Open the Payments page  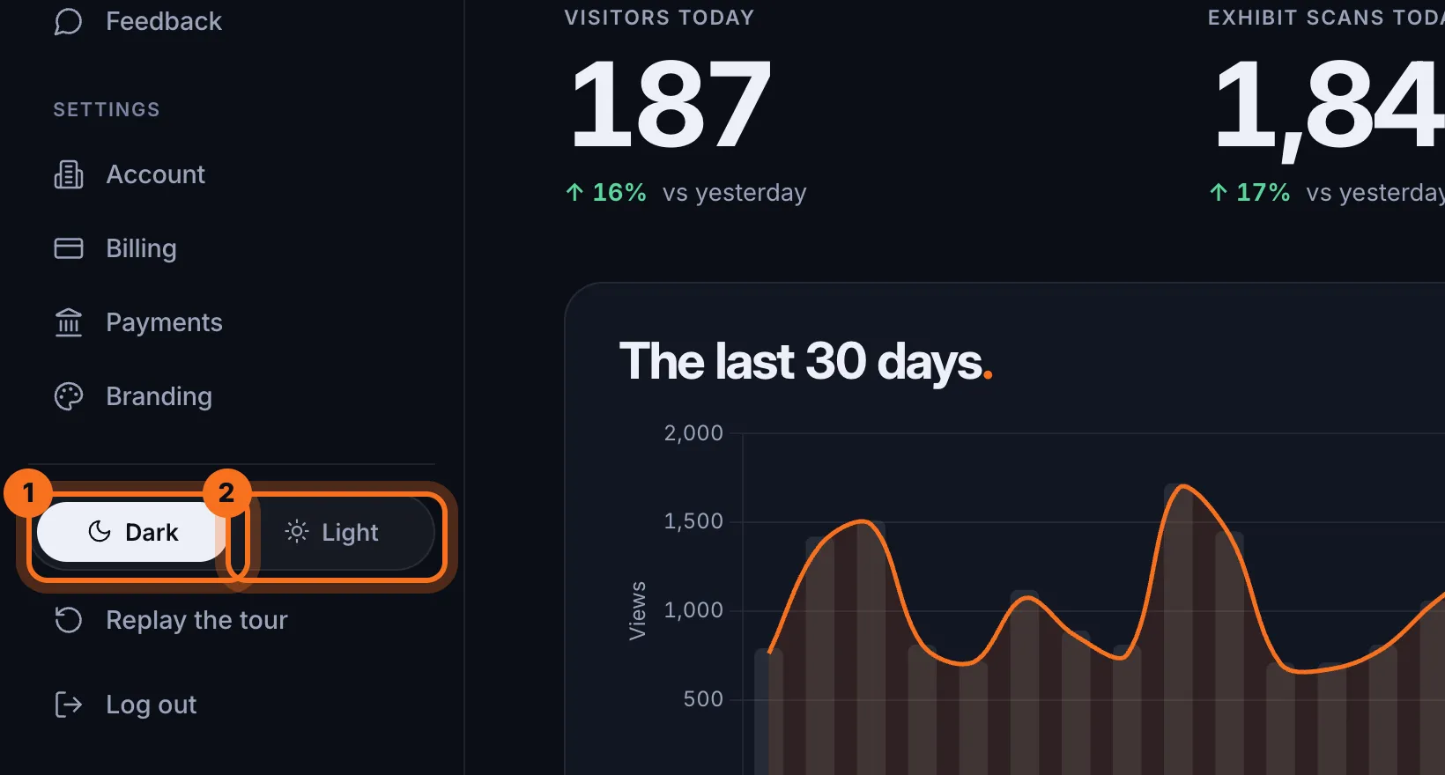(x=139, y=322)
